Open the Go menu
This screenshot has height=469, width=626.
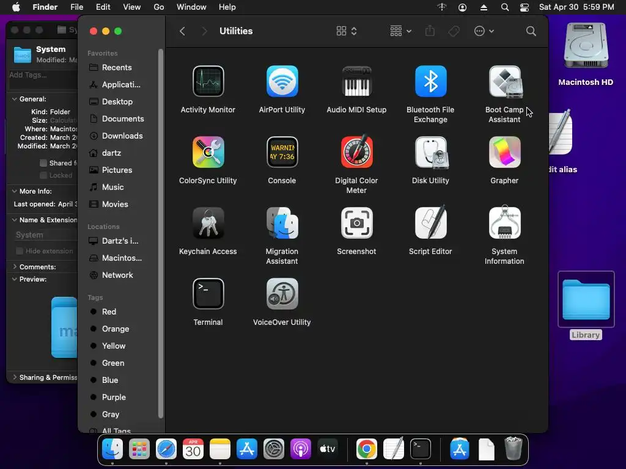coord(159,7)
